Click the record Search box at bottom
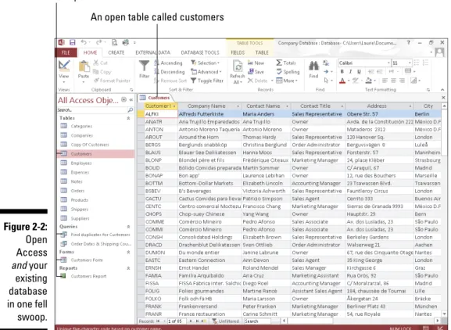This screenshot has height=330, width=451. [x=257, y=321]
